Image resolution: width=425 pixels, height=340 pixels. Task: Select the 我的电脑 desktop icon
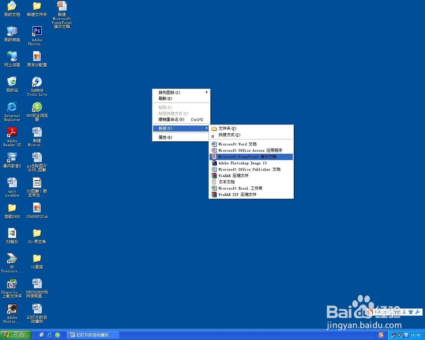12,34
